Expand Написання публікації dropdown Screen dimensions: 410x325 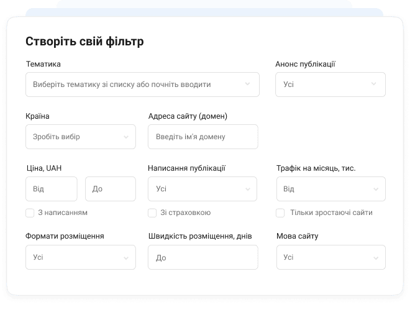[x=196, y=189]
